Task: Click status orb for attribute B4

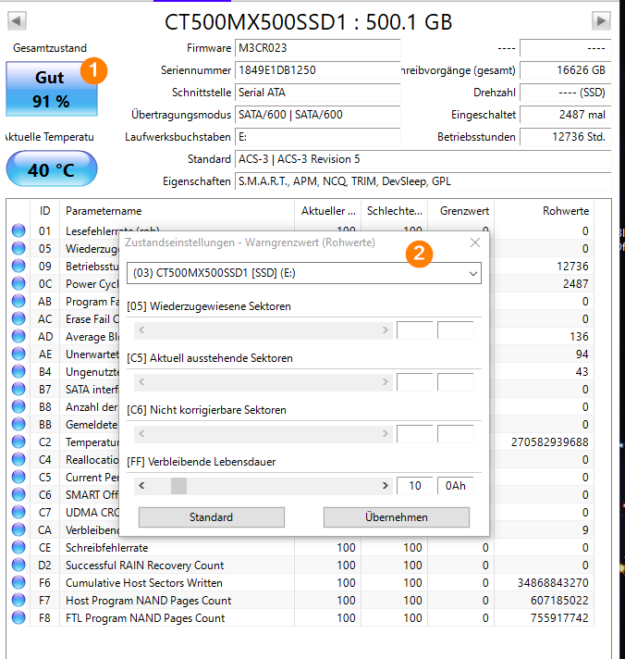Action: 18,371
